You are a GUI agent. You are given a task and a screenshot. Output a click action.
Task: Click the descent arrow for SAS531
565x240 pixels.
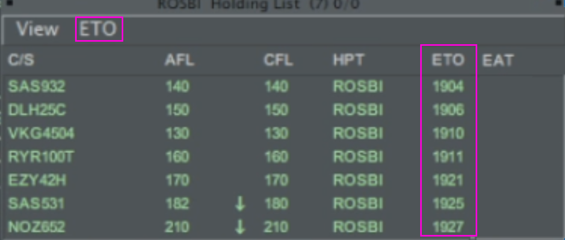click(240, 203)
